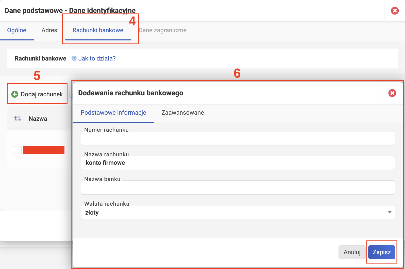This screenshot has width=405, height=269.
Task: Open the Adres tab
Action: [49, 30]
